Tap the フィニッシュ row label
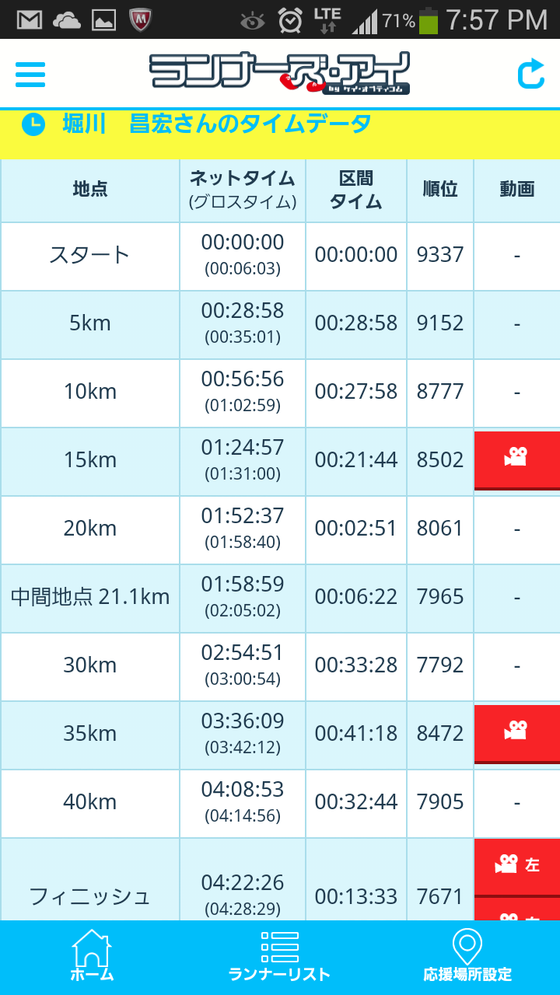Viewport: 560px width, 995px height. pos(90,896)
